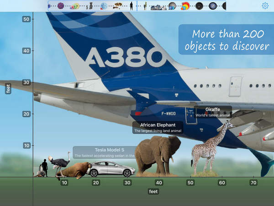This screenshot has width=274, height=206.
Task: Select the tall tree scale icon
Action: coord(145,6)
